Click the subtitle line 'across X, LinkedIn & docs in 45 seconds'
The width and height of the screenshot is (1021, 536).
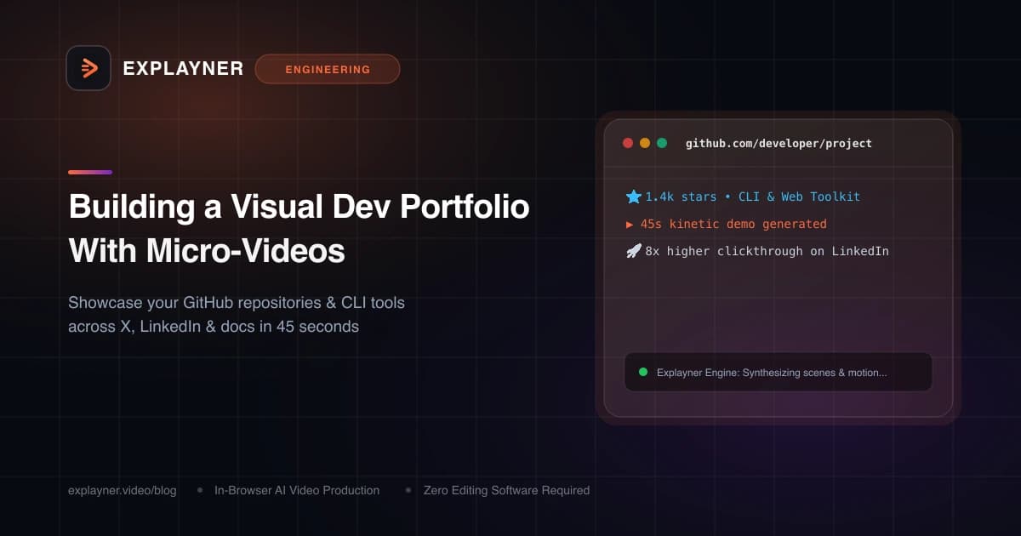coord(214,327)
